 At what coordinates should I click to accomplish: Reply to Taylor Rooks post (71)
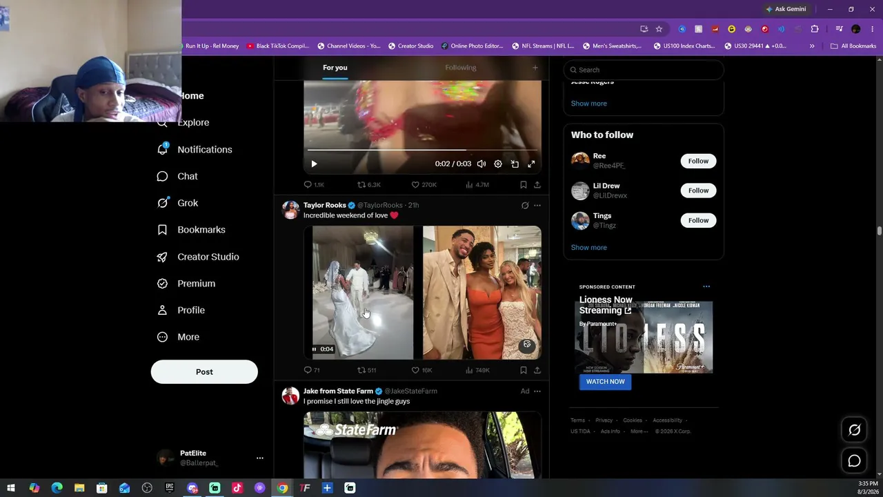312,371
